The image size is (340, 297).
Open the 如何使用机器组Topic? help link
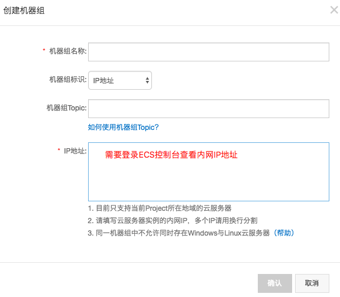pyautogui.click(x=123, y=128)
